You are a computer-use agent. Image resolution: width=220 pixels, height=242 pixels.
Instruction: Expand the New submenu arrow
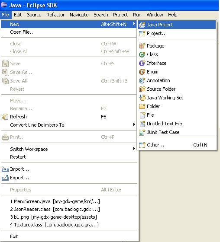(x=134, y=24)
